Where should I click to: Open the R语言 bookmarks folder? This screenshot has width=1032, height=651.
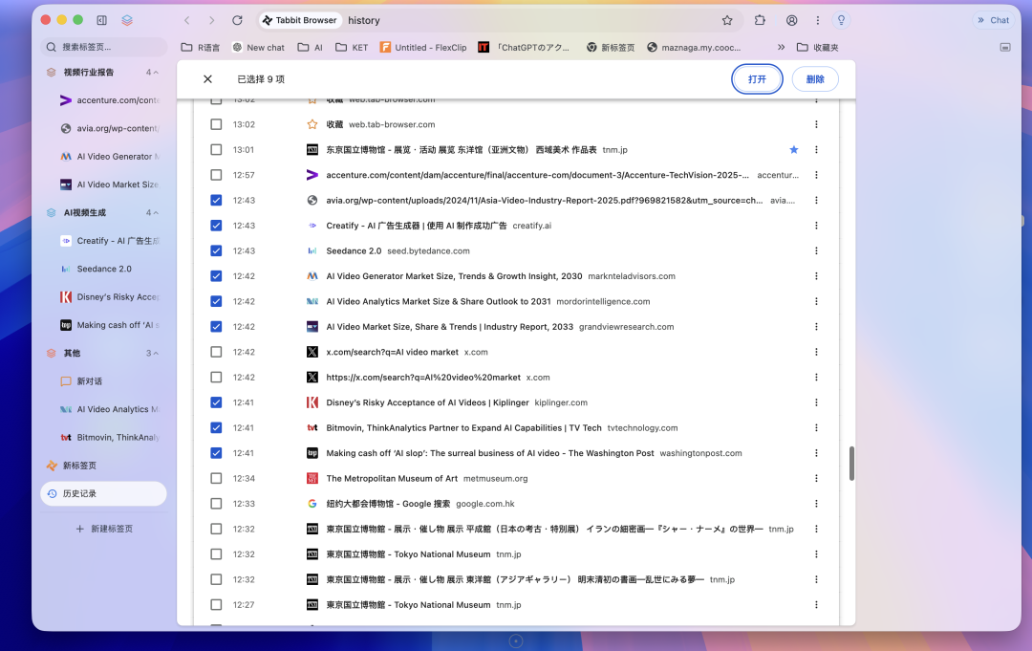click(200, 48)
